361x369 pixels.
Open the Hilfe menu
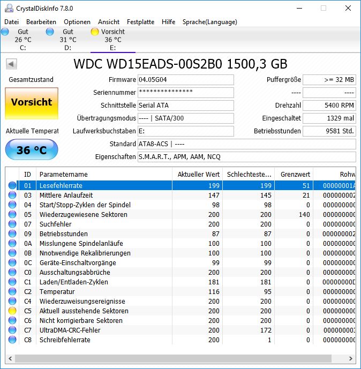pyautogui.click(x=168, y=22)
